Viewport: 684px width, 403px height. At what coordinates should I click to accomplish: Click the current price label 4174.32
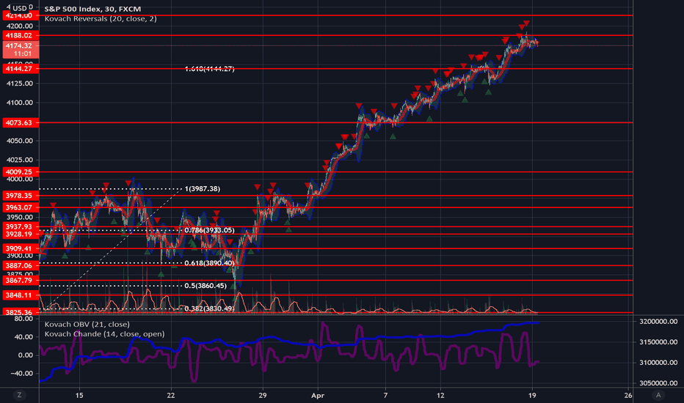click(x=20, y=45)
